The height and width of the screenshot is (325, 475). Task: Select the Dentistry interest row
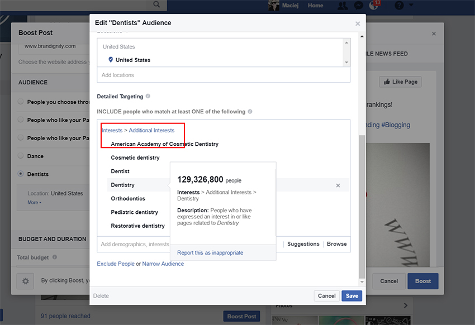click(x=123, y=185)
